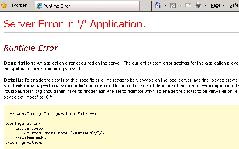This screenshot has height=149, width=239.
Task: Click the closing '</system.web>' line
Action: [x=30, y=138]
